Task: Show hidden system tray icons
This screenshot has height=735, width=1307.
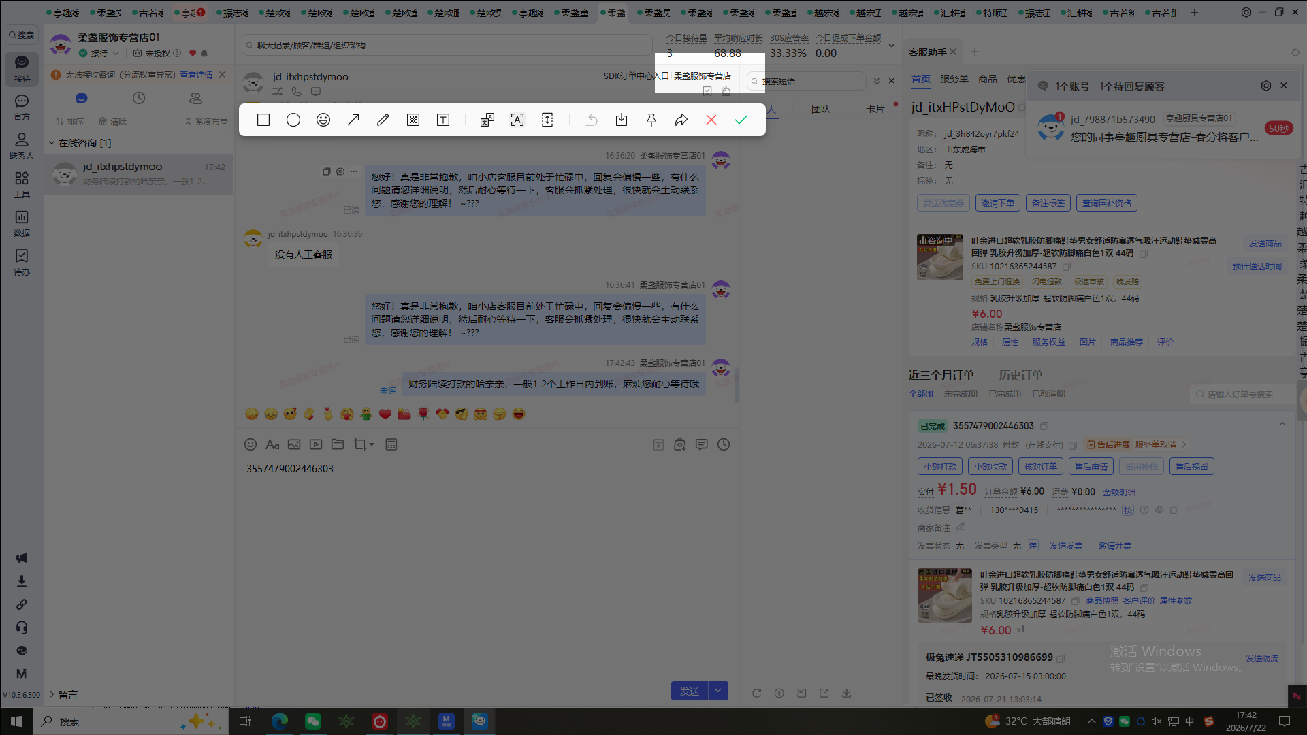Action: [1092, 721]
